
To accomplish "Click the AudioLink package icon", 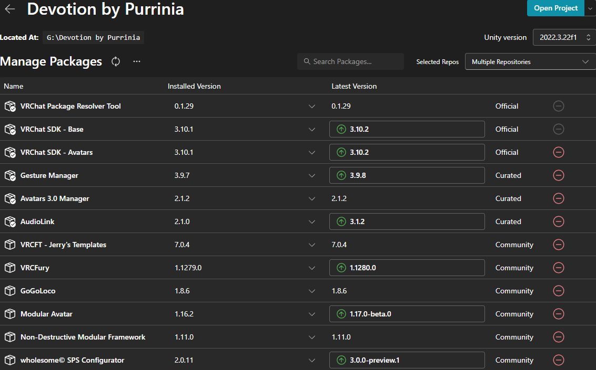I will [10, 222].
